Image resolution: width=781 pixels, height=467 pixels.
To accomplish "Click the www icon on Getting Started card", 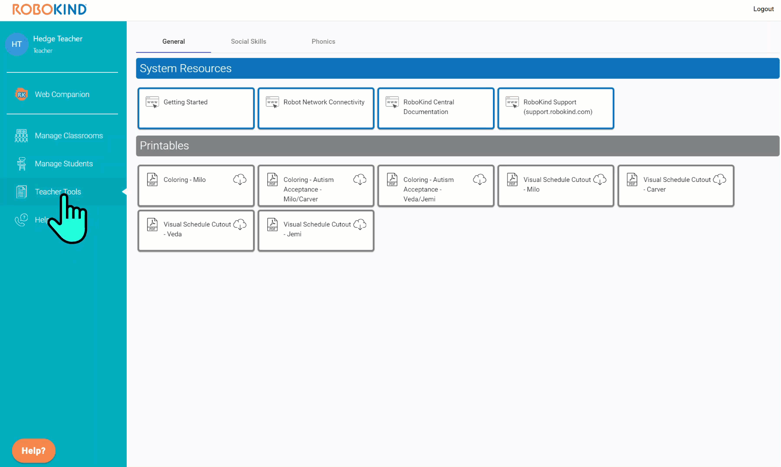I will [152, 102].
